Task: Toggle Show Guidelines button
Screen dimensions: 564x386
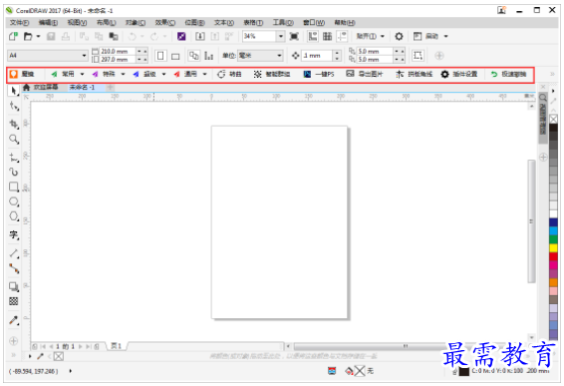Action: (x=342, y=36)
